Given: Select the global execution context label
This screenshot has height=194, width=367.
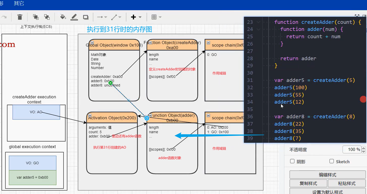Looking at the screenshot, I should pyautogui.click(x=32, y=147).
